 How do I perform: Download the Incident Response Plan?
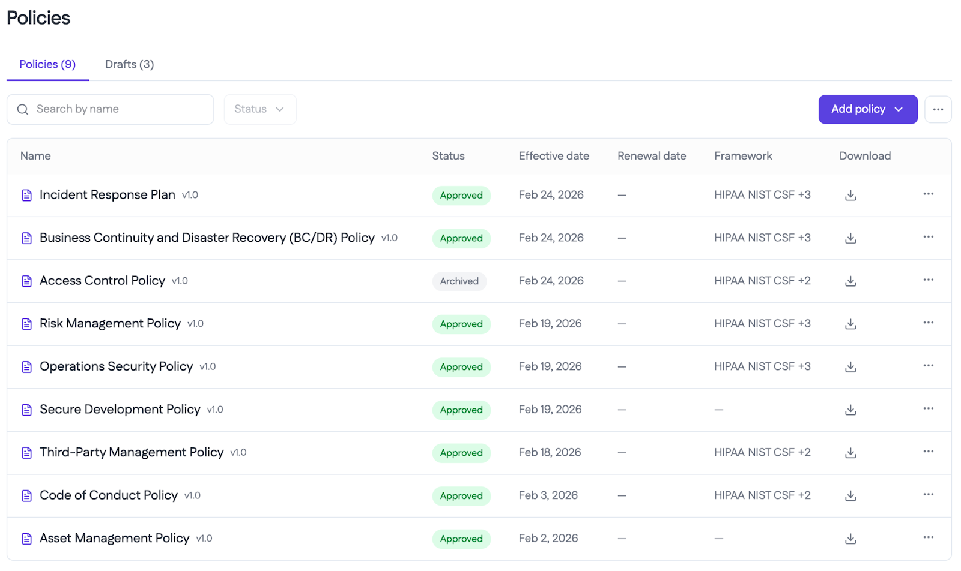[850, 195]
